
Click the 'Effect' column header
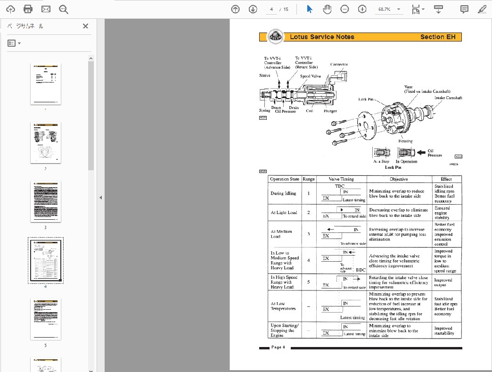coord(446,179)
